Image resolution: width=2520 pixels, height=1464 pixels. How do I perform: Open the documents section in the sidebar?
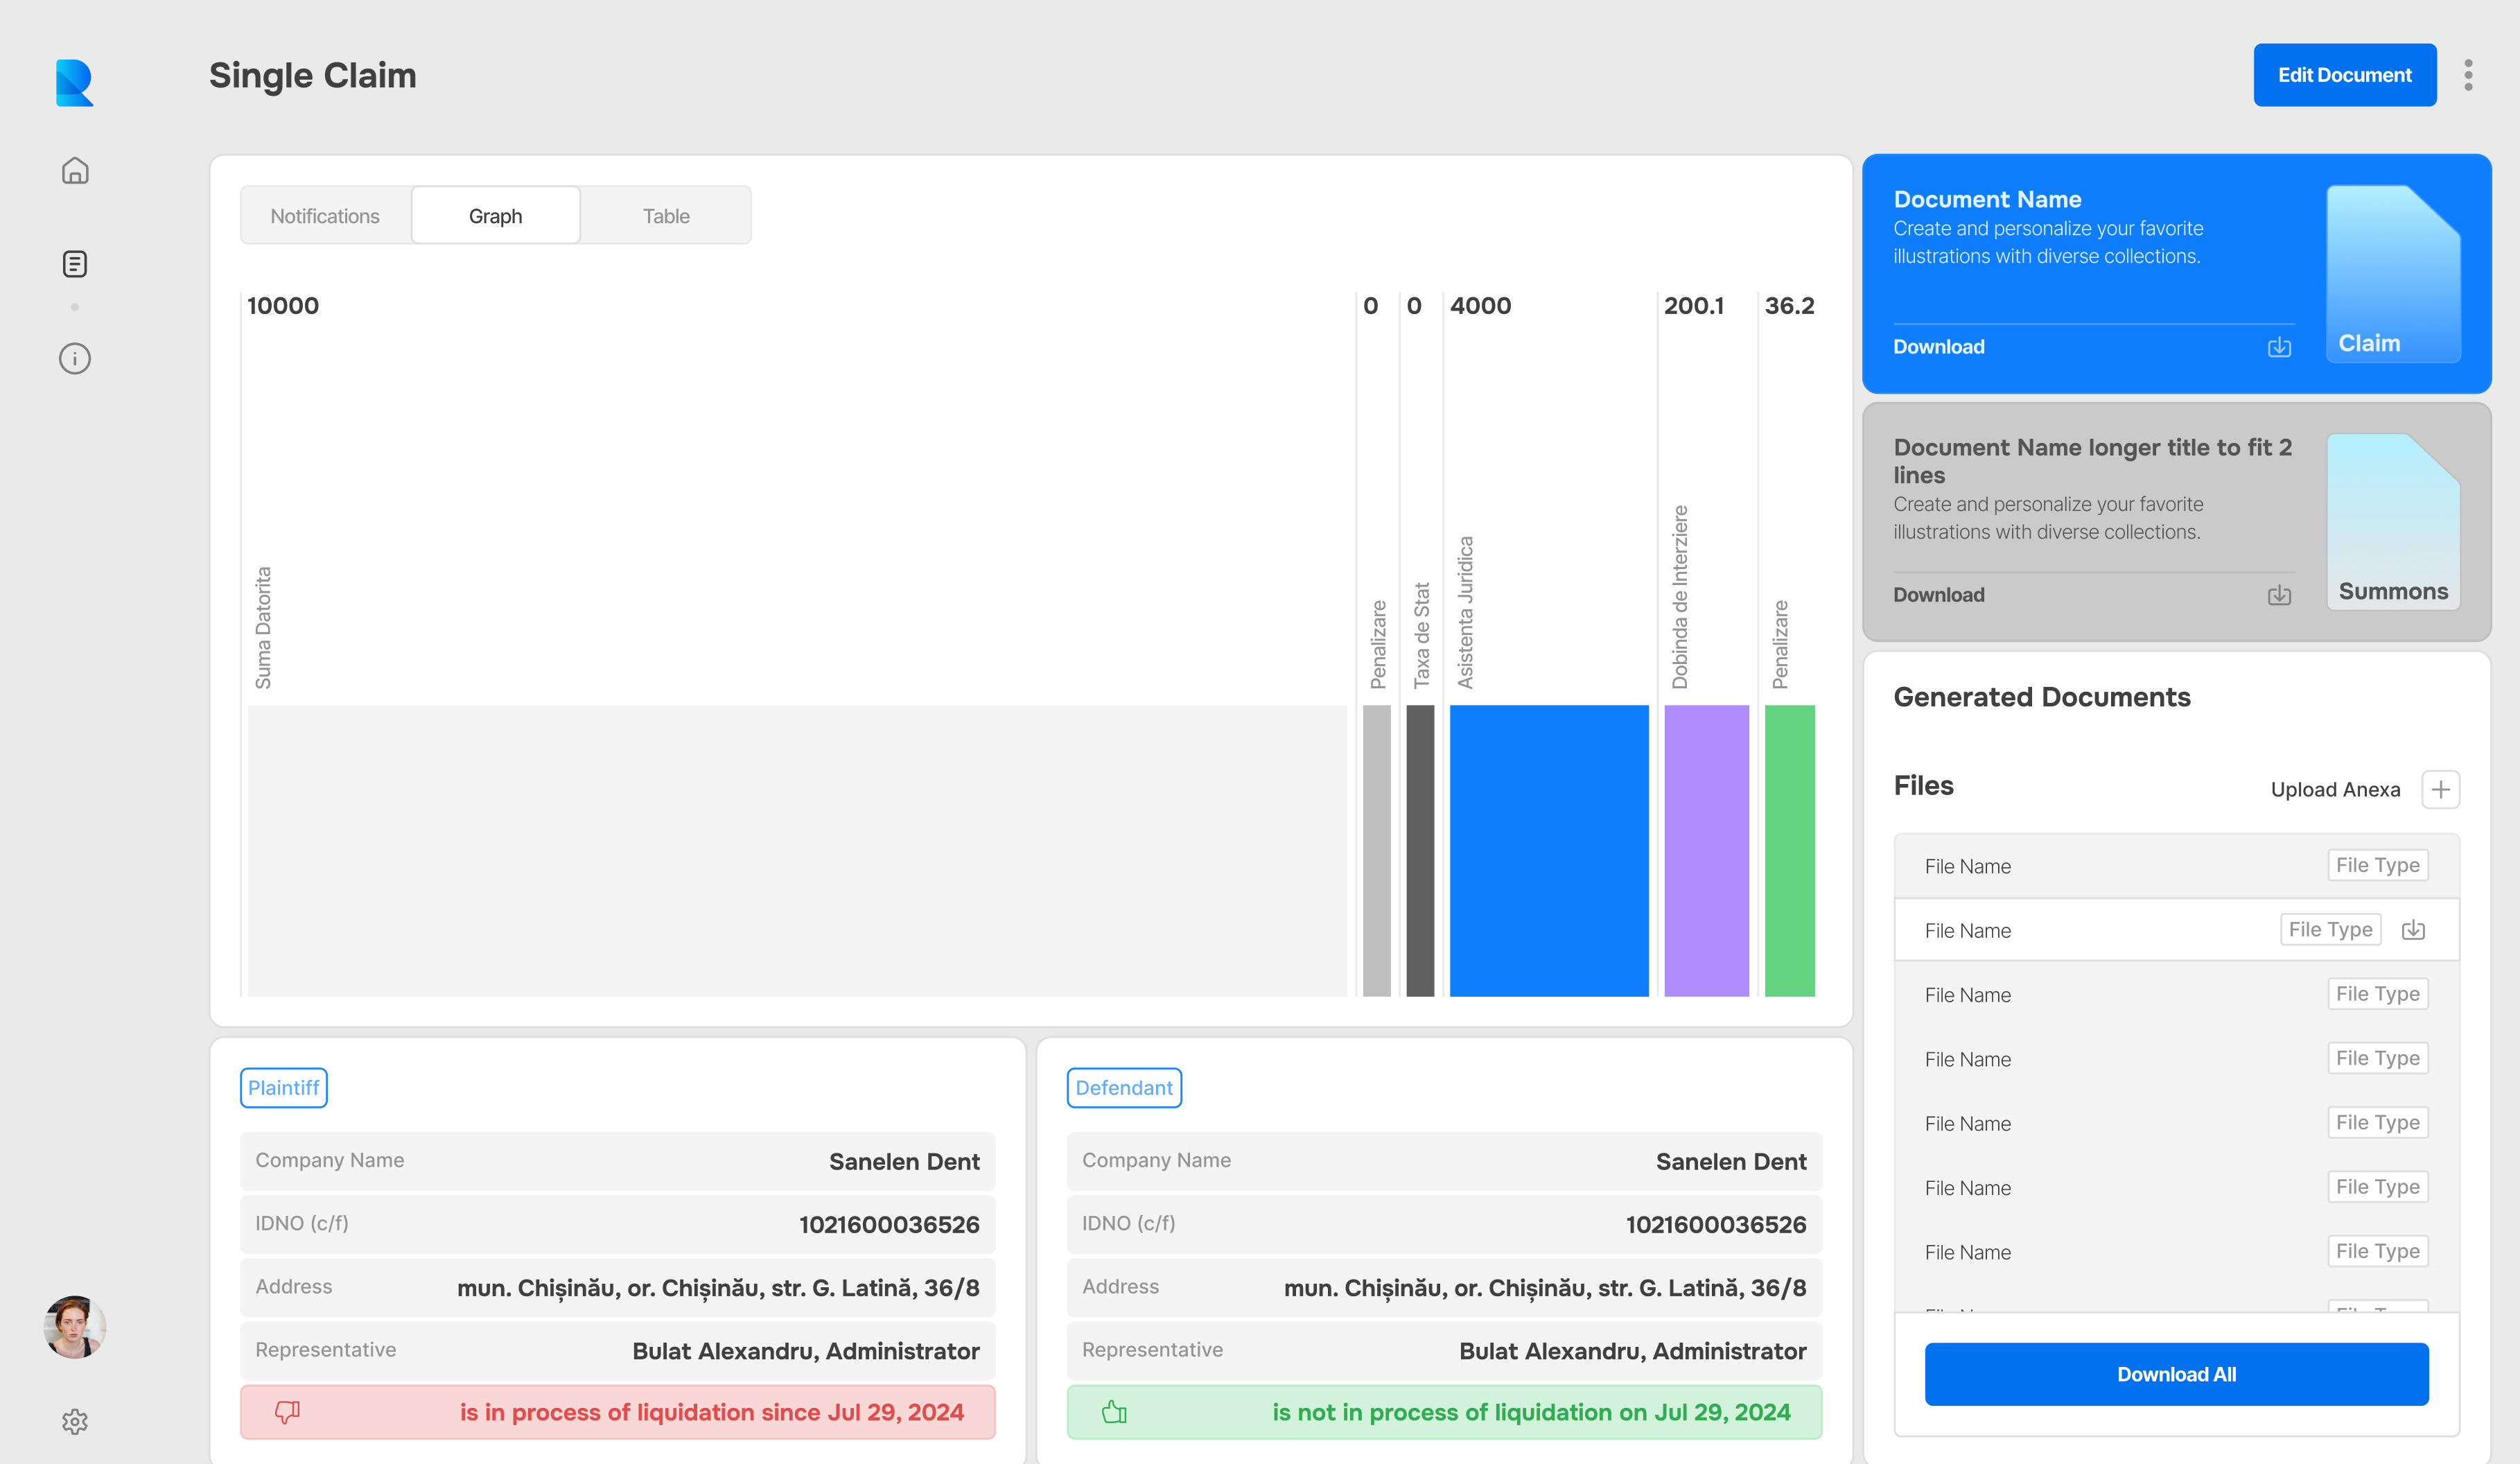tap(75, 263)
